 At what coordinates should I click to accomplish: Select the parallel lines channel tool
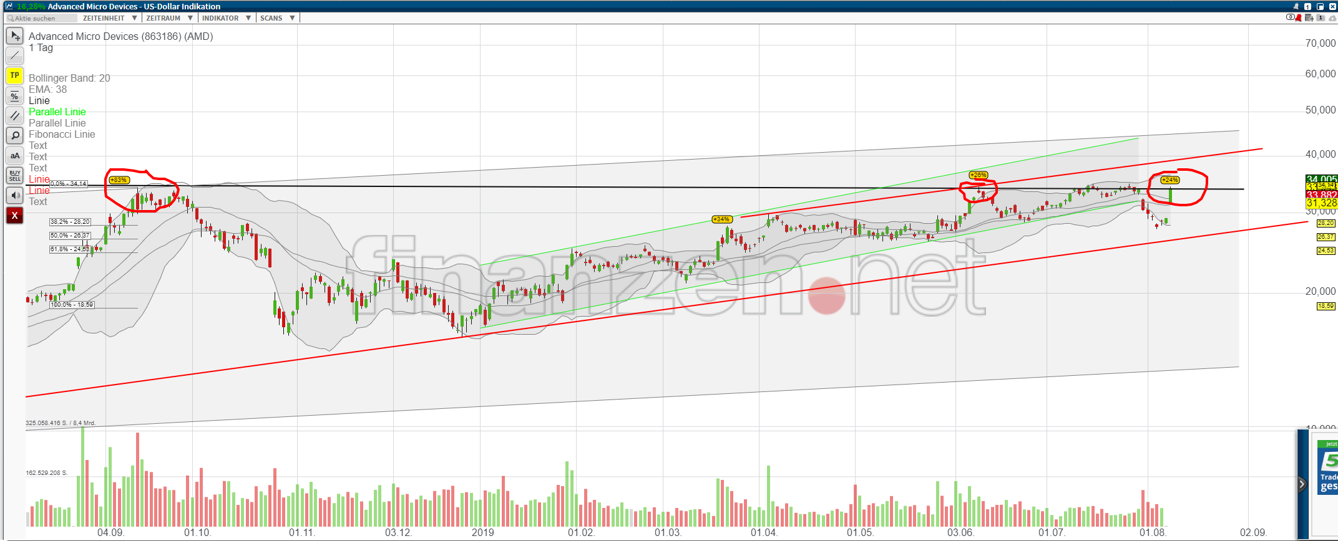15,115
